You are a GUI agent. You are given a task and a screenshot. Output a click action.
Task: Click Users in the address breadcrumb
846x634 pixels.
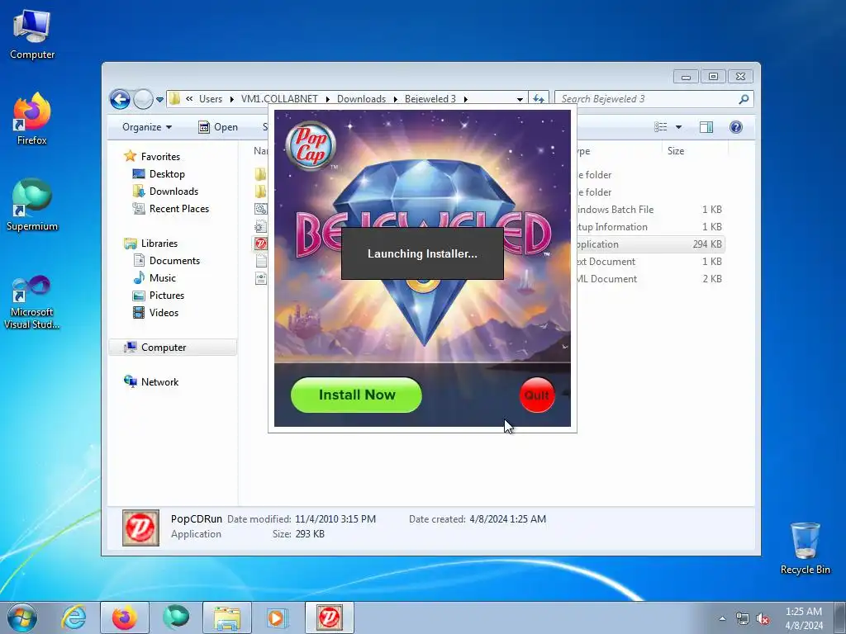point(211,99)
